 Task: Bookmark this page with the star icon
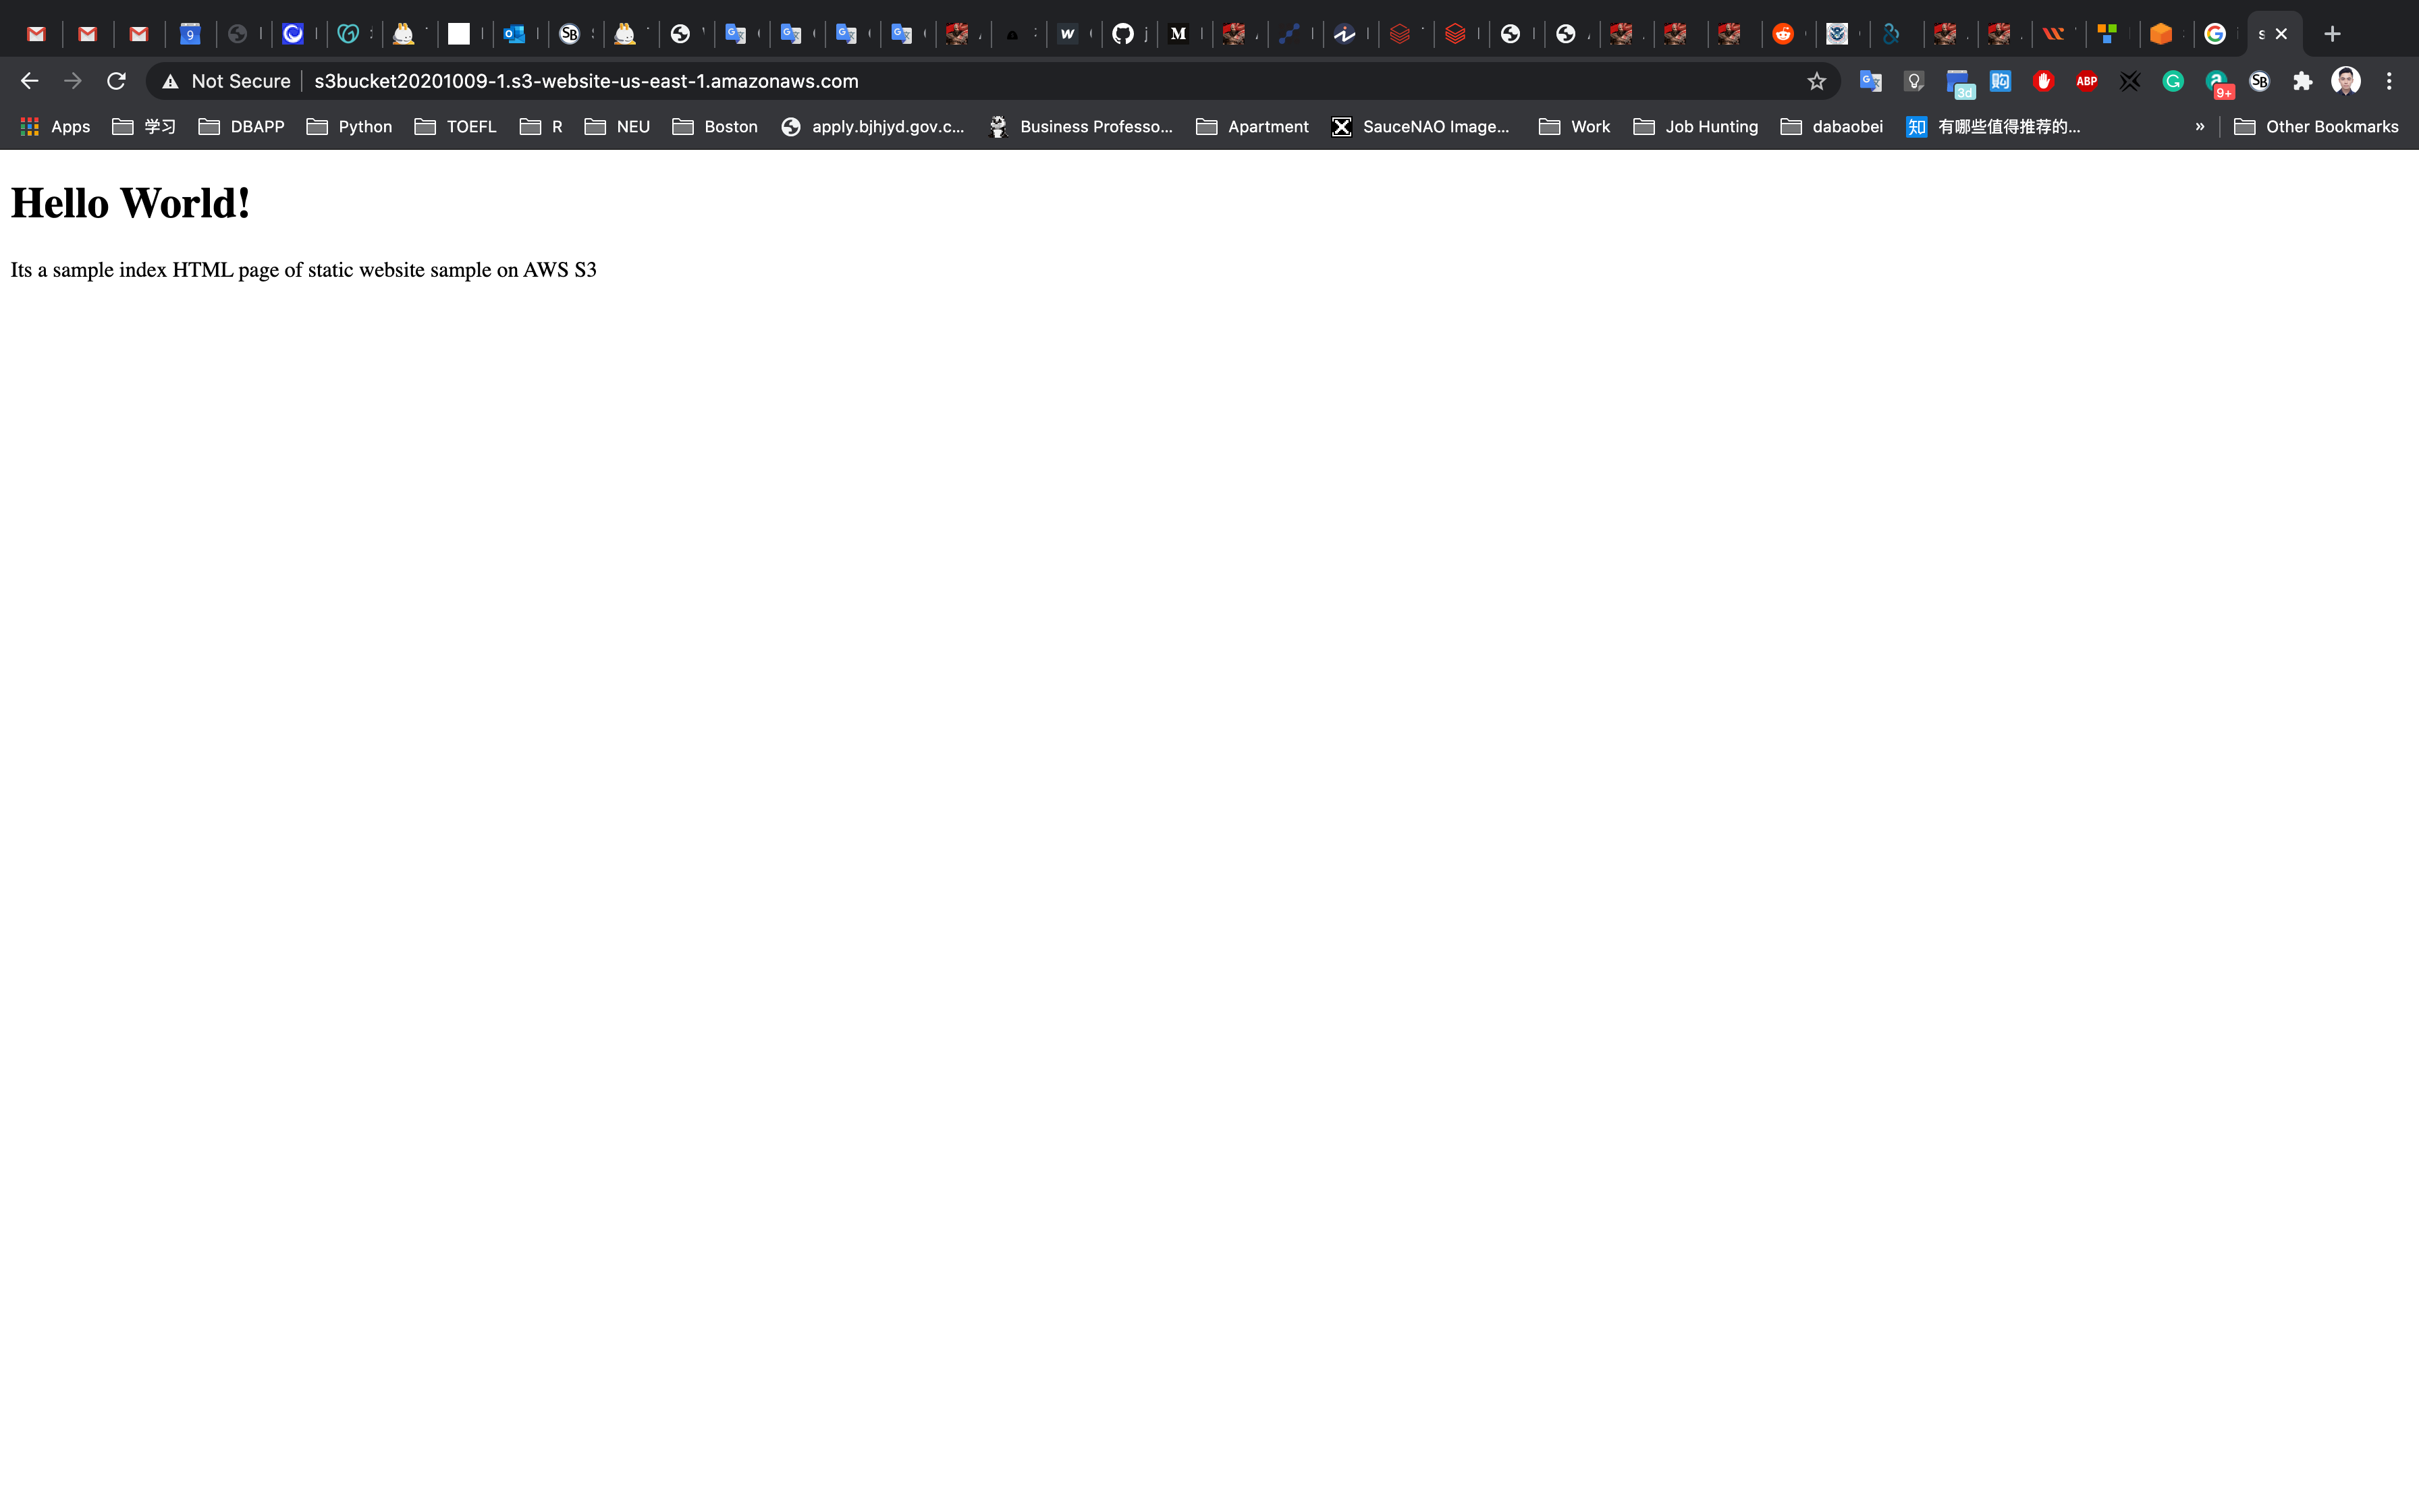[x=1816, y=81]
